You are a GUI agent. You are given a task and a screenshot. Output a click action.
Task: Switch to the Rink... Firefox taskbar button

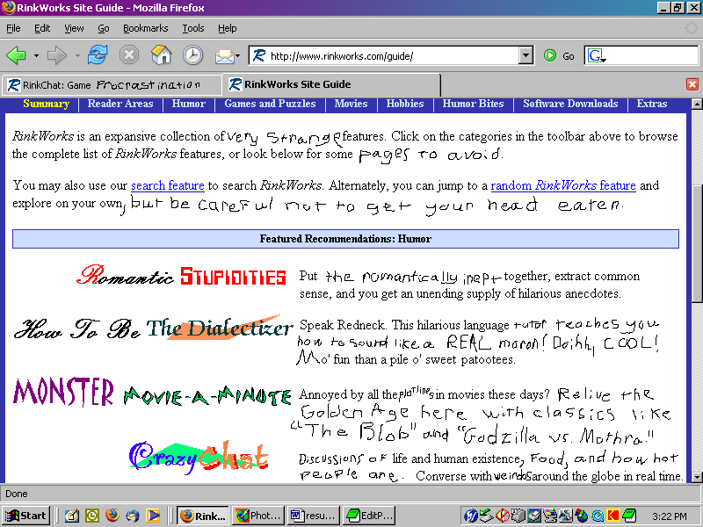pos(203,516)
